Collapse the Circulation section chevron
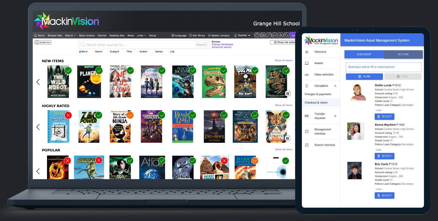 click(x=335, y=86)
